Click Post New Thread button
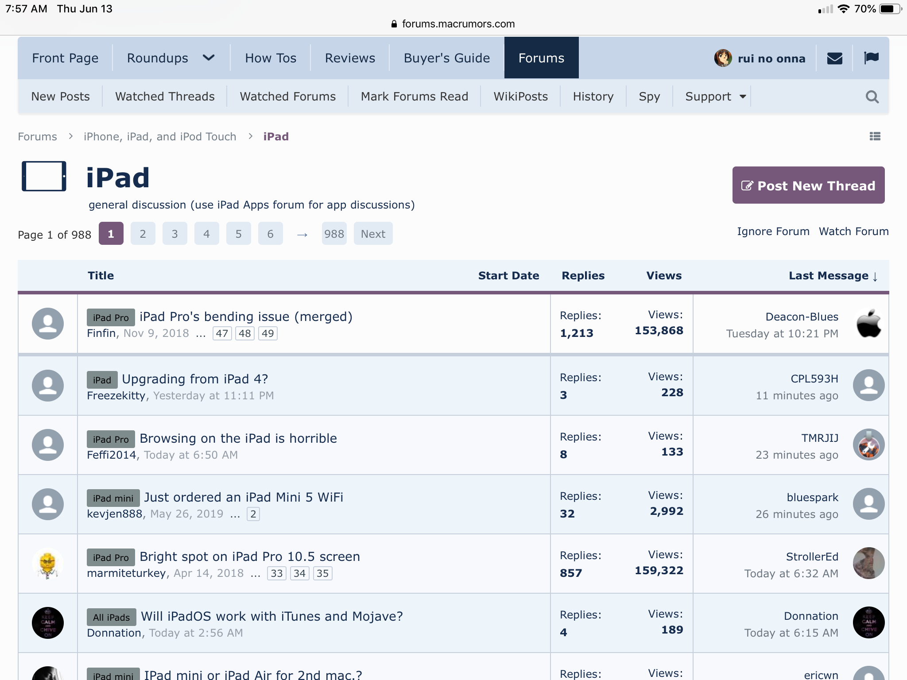Image resolution: width=907 pixels, height=680 pixels. 808,185
